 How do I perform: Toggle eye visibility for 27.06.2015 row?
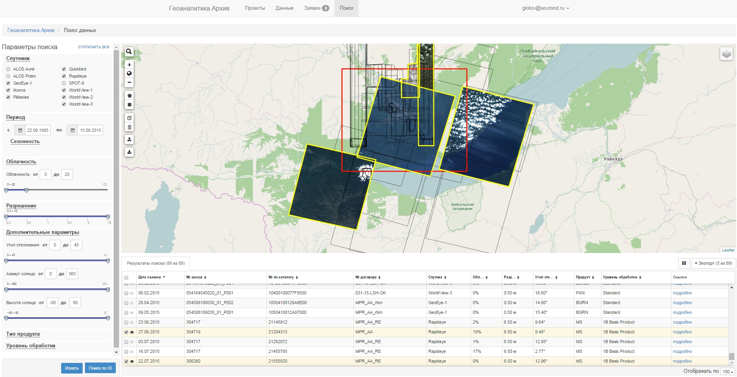[132, 332]
